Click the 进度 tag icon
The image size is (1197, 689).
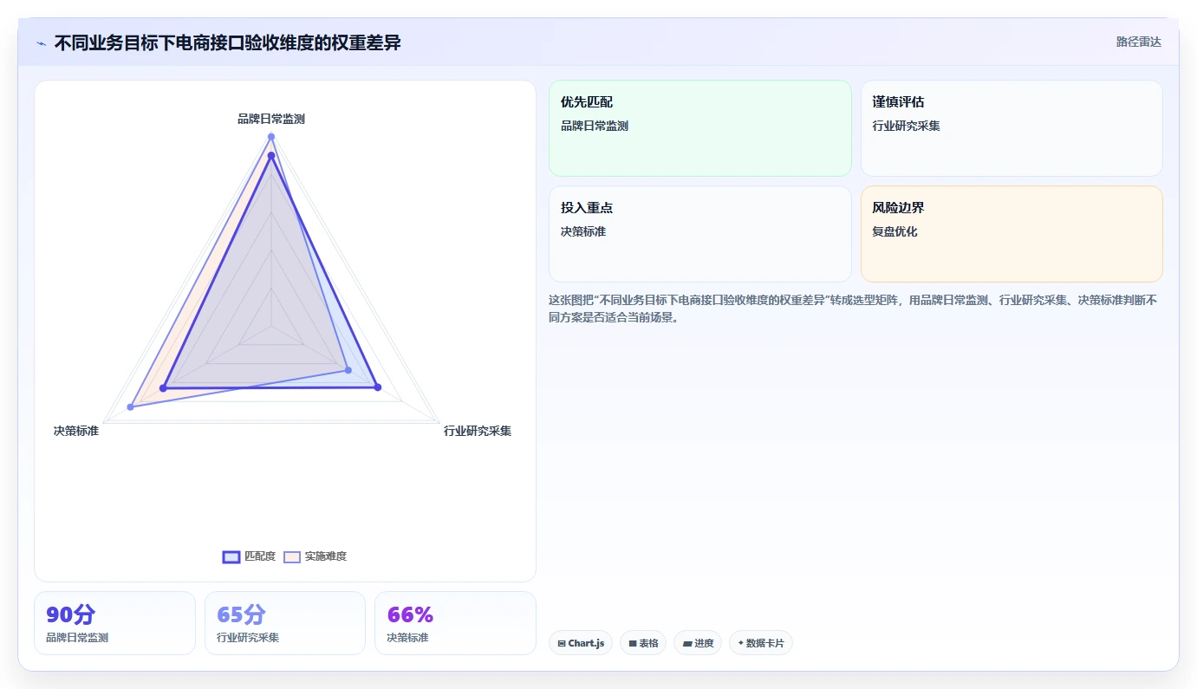687,644
